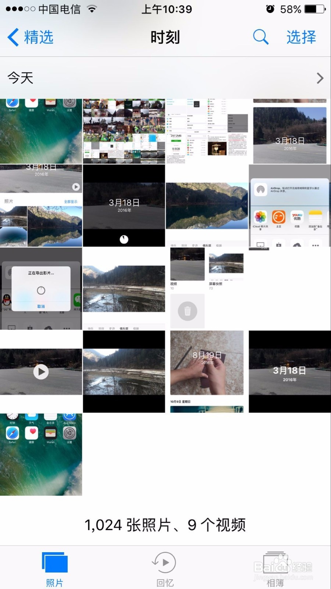Screen dimensions: 331x589
Task: Open album screenshot with 视频 and 屏幕快照
Action: 207,289
